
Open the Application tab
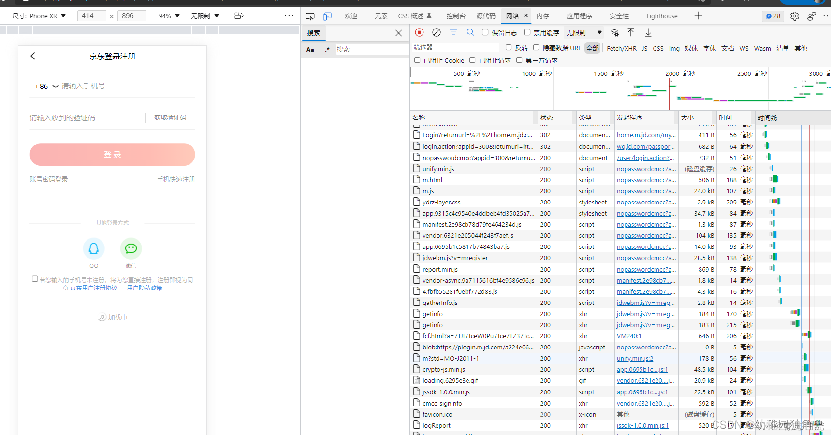(580, 16)
